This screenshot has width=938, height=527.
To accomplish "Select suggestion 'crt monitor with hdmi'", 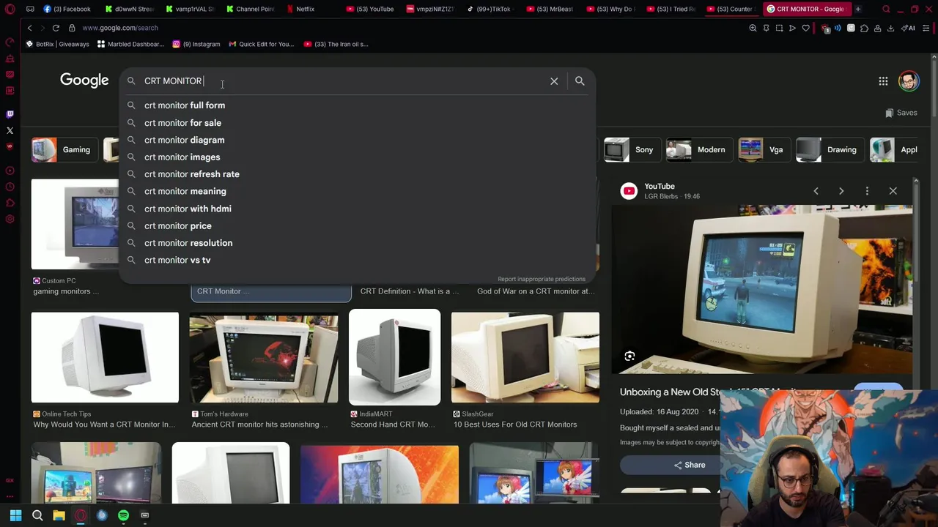I will pyautogui.click(x=358, y=209).
